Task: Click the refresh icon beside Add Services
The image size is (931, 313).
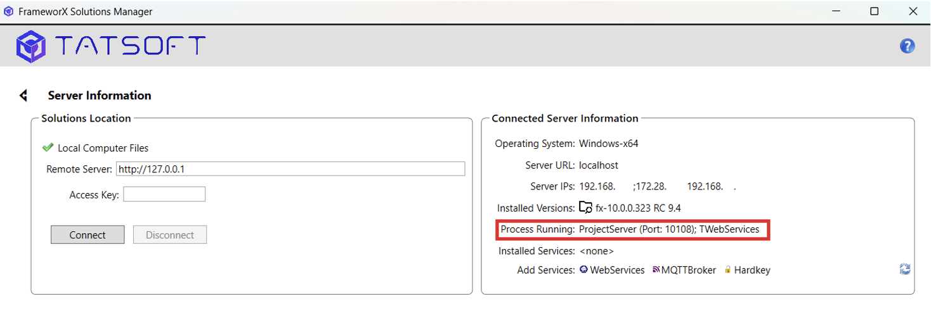Action: point(905,269)
